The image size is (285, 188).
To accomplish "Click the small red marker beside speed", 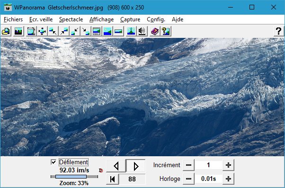I will [x=101, y=170].
